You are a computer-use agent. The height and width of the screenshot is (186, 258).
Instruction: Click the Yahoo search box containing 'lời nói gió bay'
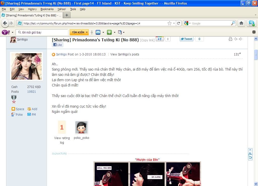point(42,32)
